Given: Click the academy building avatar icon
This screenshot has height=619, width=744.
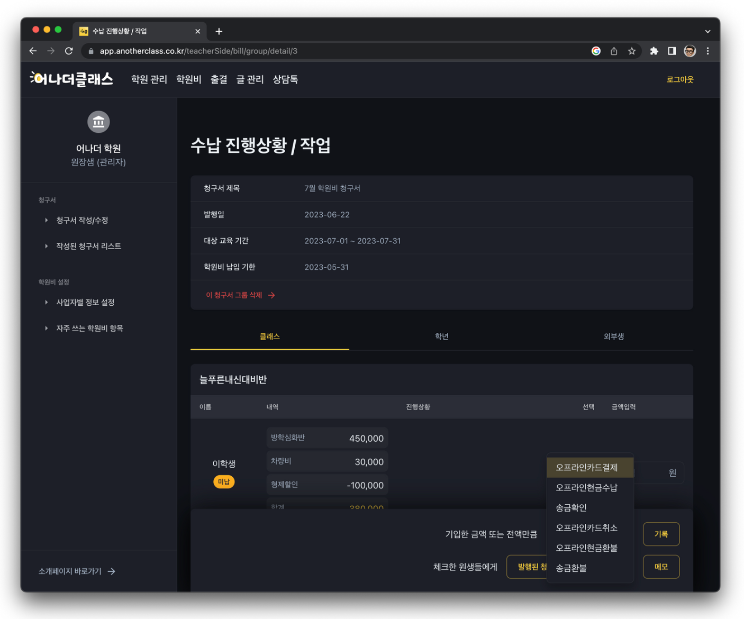Looking at the screenshot, I should pos(98,122).
